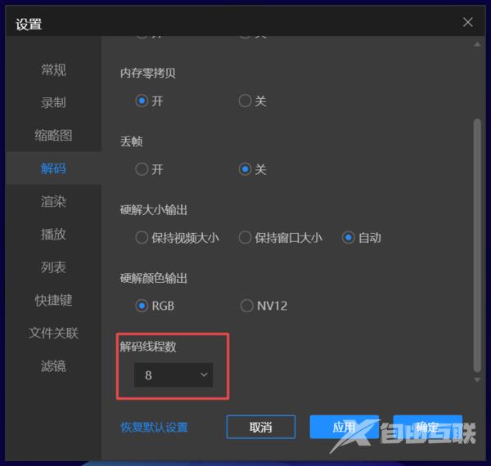
Task: Open the 文件关联 settings section
Action: click(x=53, y=333)
